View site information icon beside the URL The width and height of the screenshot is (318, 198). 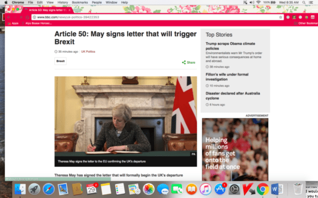click(34, 17)
